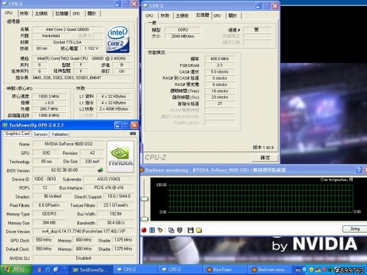367x275 pixels.
Task: Click the Bandwidth value 38.4 GB/s
Action: click(x=116, y=223)
